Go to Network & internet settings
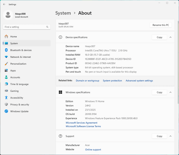 click(x=27, y=57)
